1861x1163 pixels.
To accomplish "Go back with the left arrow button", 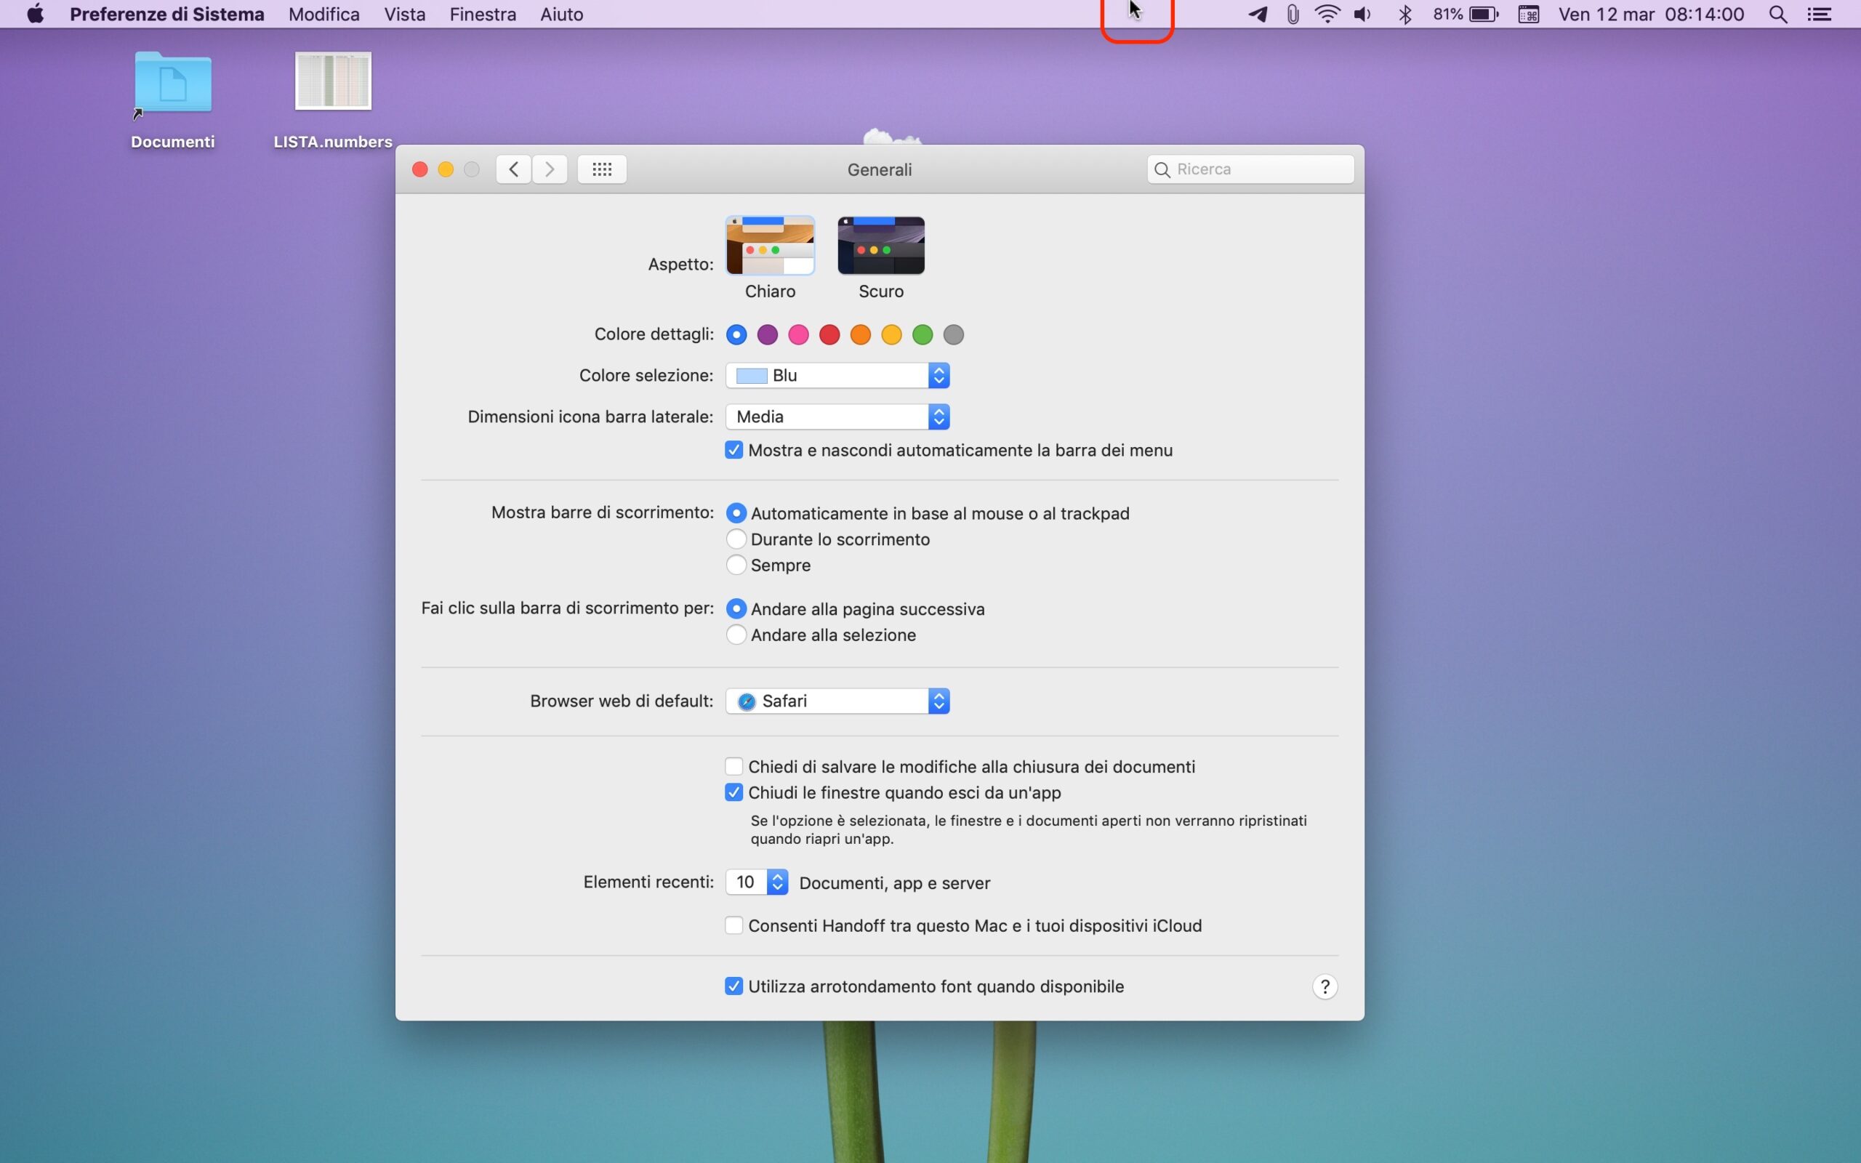I will (x=513, y=169).
